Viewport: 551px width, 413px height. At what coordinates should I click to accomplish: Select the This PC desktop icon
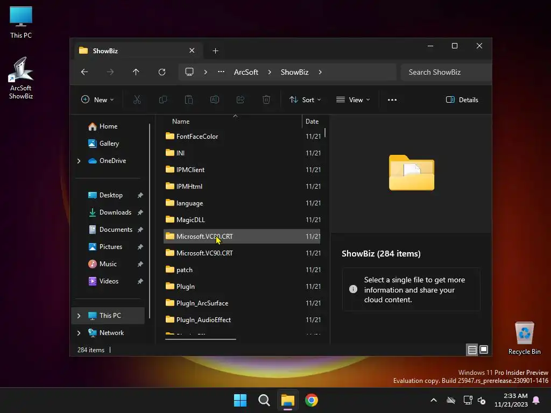pyautogui.click(x=21, y=23)
